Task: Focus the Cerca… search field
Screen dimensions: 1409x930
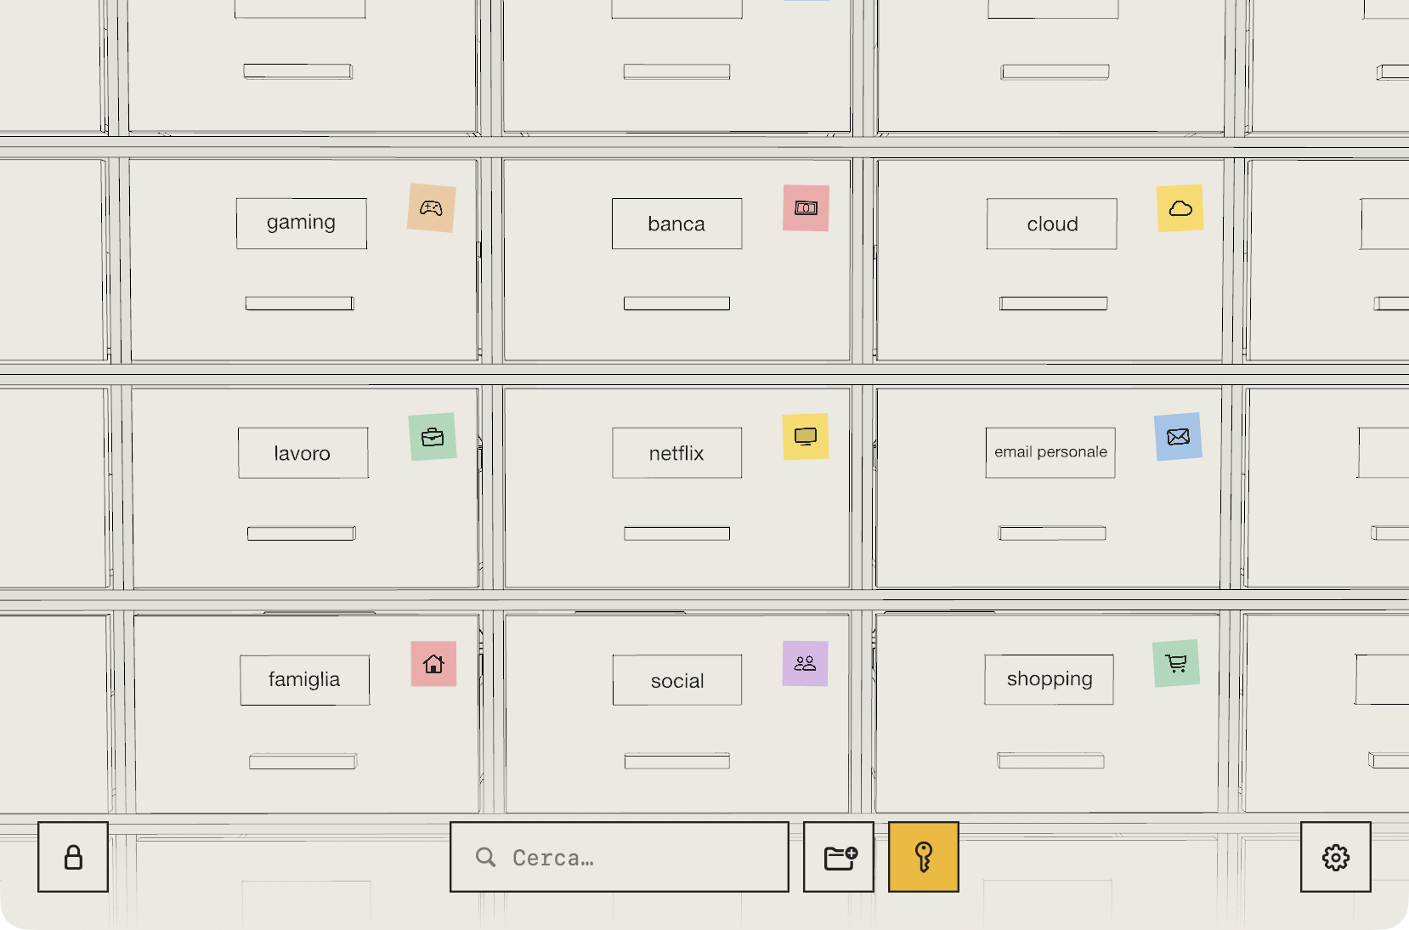Action: click(620, 857)
